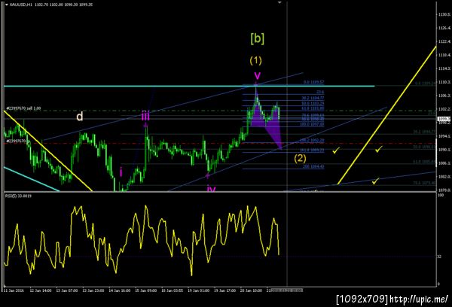Screen dimensions: 452x307
Task: Click the 14 Jan 16:00 time label
Action: 119,290
